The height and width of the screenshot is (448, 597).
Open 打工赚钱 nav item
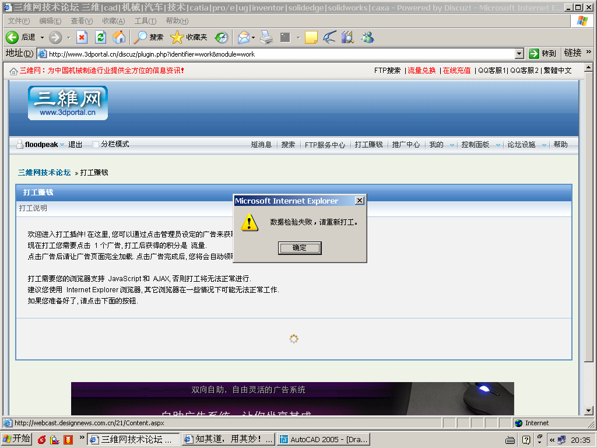pos(368,145)
